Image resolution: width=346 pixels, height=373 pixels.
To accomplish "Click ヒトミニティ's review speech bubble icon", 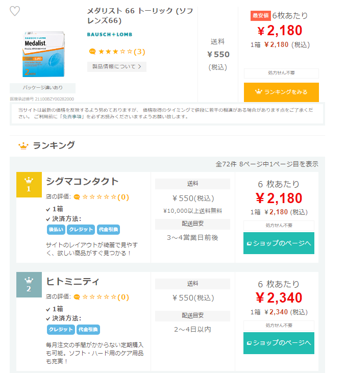I will click(x=77, y=297).
